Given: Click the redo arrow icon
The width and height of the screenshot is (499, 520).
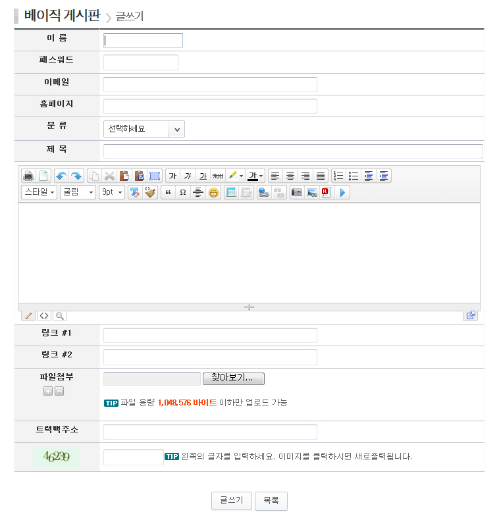Looking at the screenshot, I should (76, 176).
